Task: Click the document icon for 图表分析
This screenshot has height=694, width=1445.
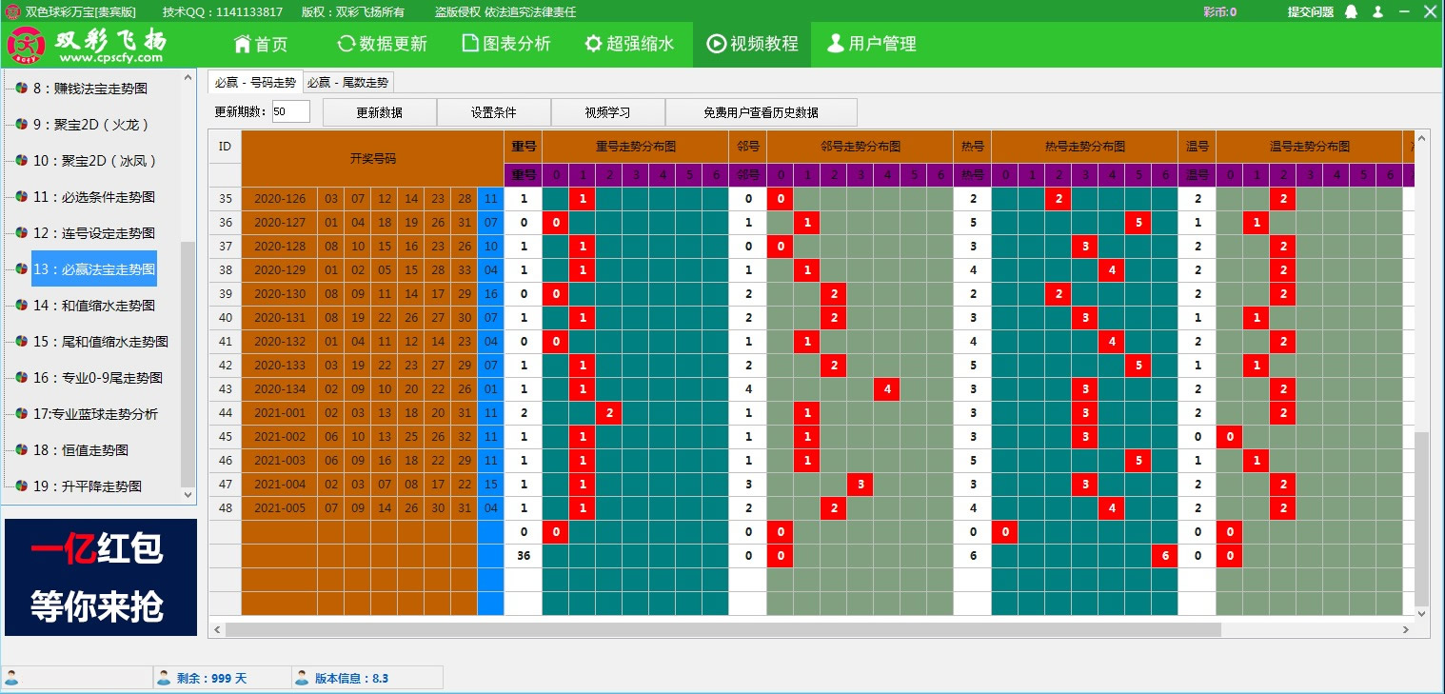Action: coord(469,44)
